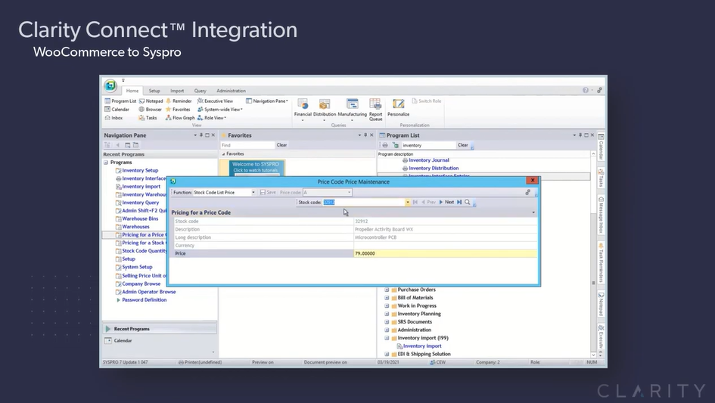715x403 pixels.
Task: Click the Program List vertical scrollbar
Action: (x=593, y=283)
